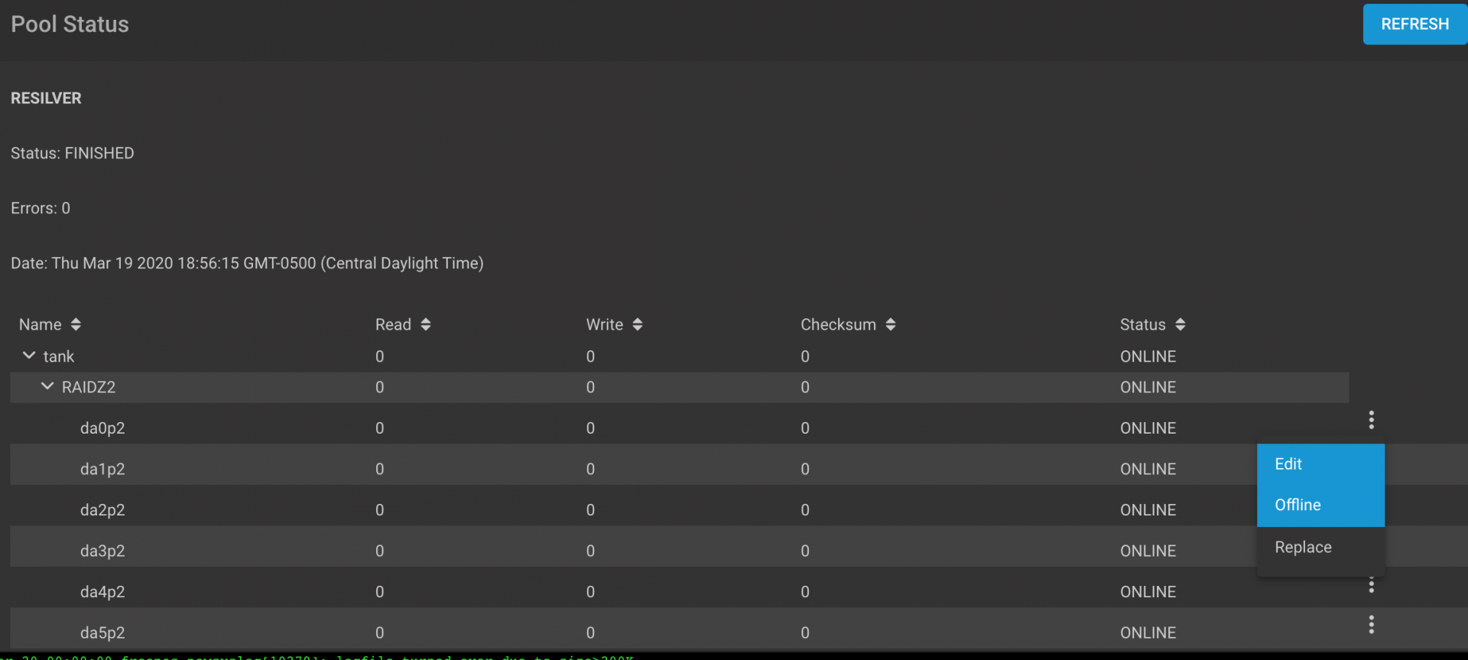Sort by Status column arrow icon

pyautogui.click(x=1181, y=324)
